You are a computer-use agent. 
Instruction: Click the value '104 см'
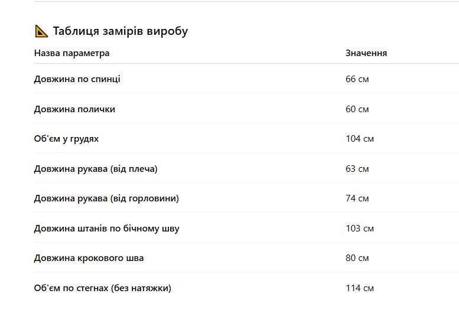[x=360, y=139]
